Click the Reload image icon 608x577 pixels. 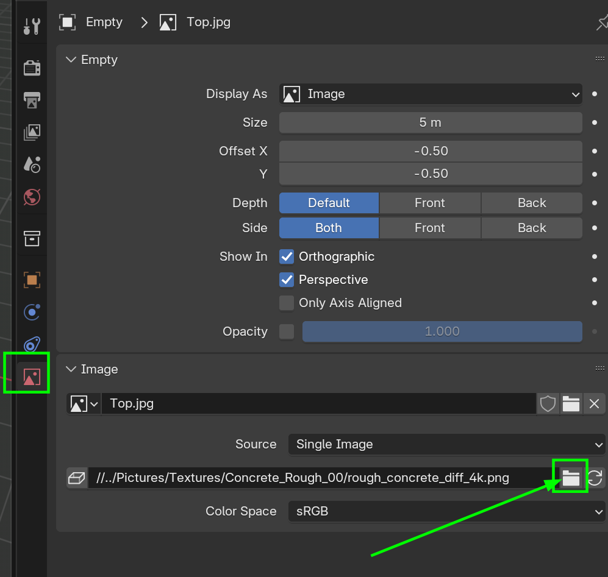595,478
